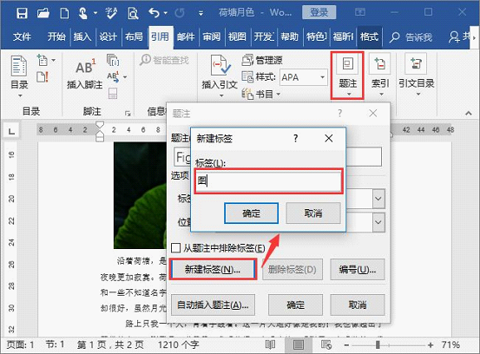Zoom in with the plus button
480x354 pixels.
431,345
